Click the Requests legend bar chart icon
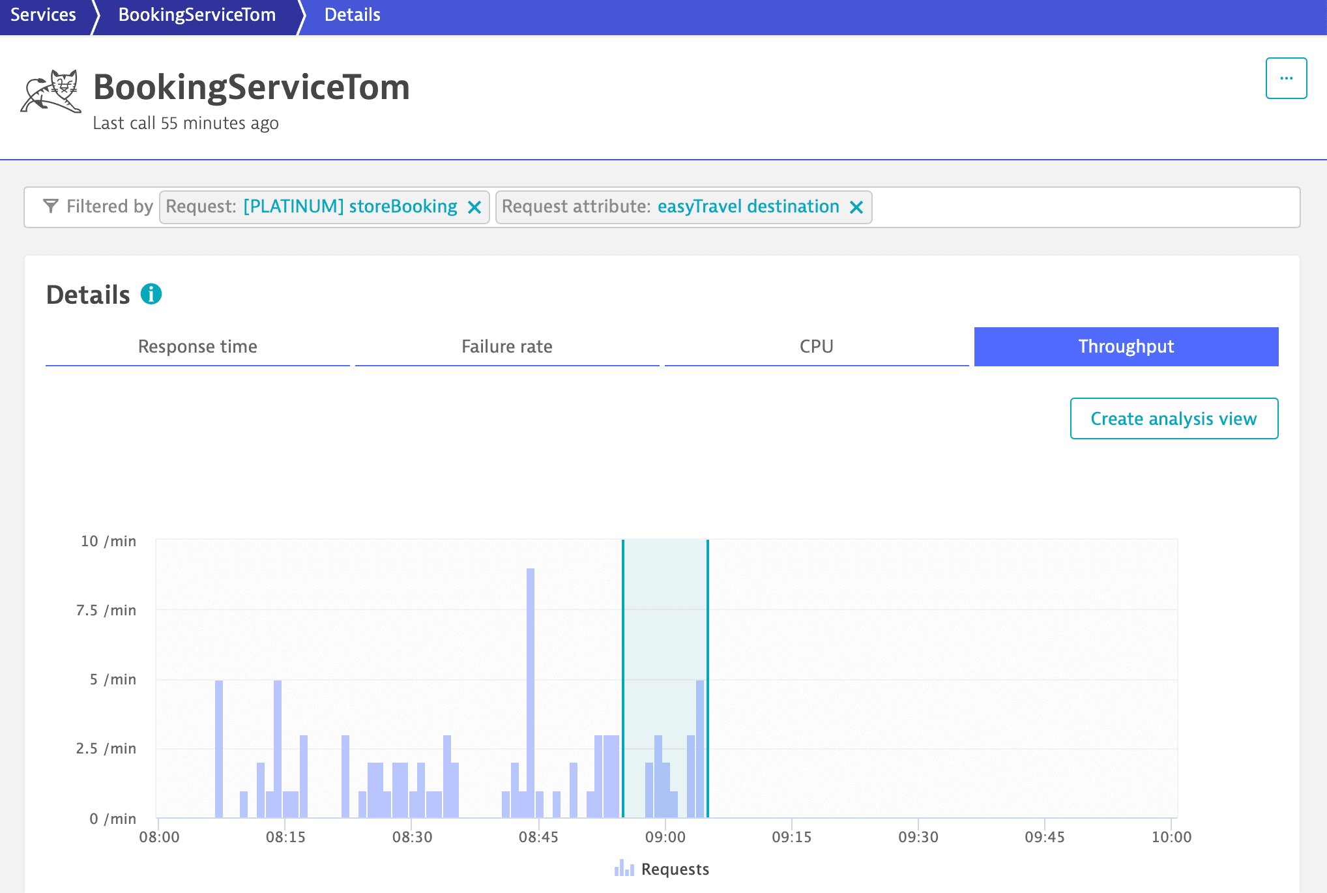Screen dimensions: 1327x893 (x=624, y=868)
